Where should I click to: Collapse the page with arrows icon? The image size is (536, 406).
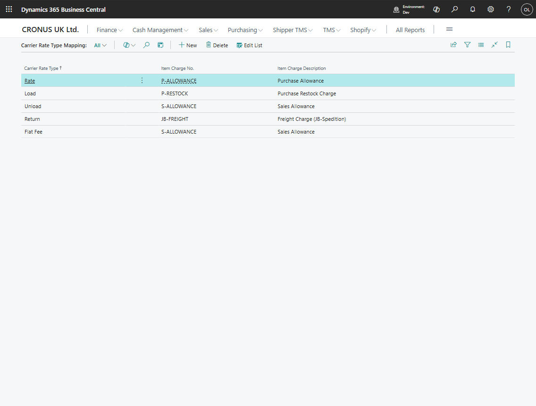tap(494, 45)
